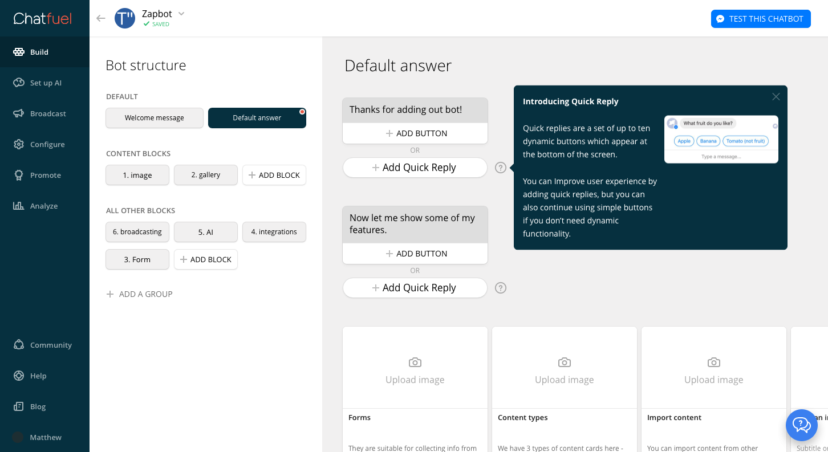The height and width of the screenshot is (452, 828).
Task: Open the Build section icon
Action: click(19, 52)
